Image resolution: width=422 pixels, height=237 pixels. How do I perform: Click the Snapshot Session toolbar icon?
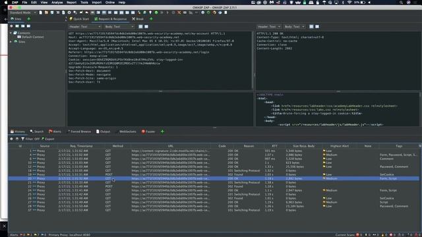[x=58, y=13]
